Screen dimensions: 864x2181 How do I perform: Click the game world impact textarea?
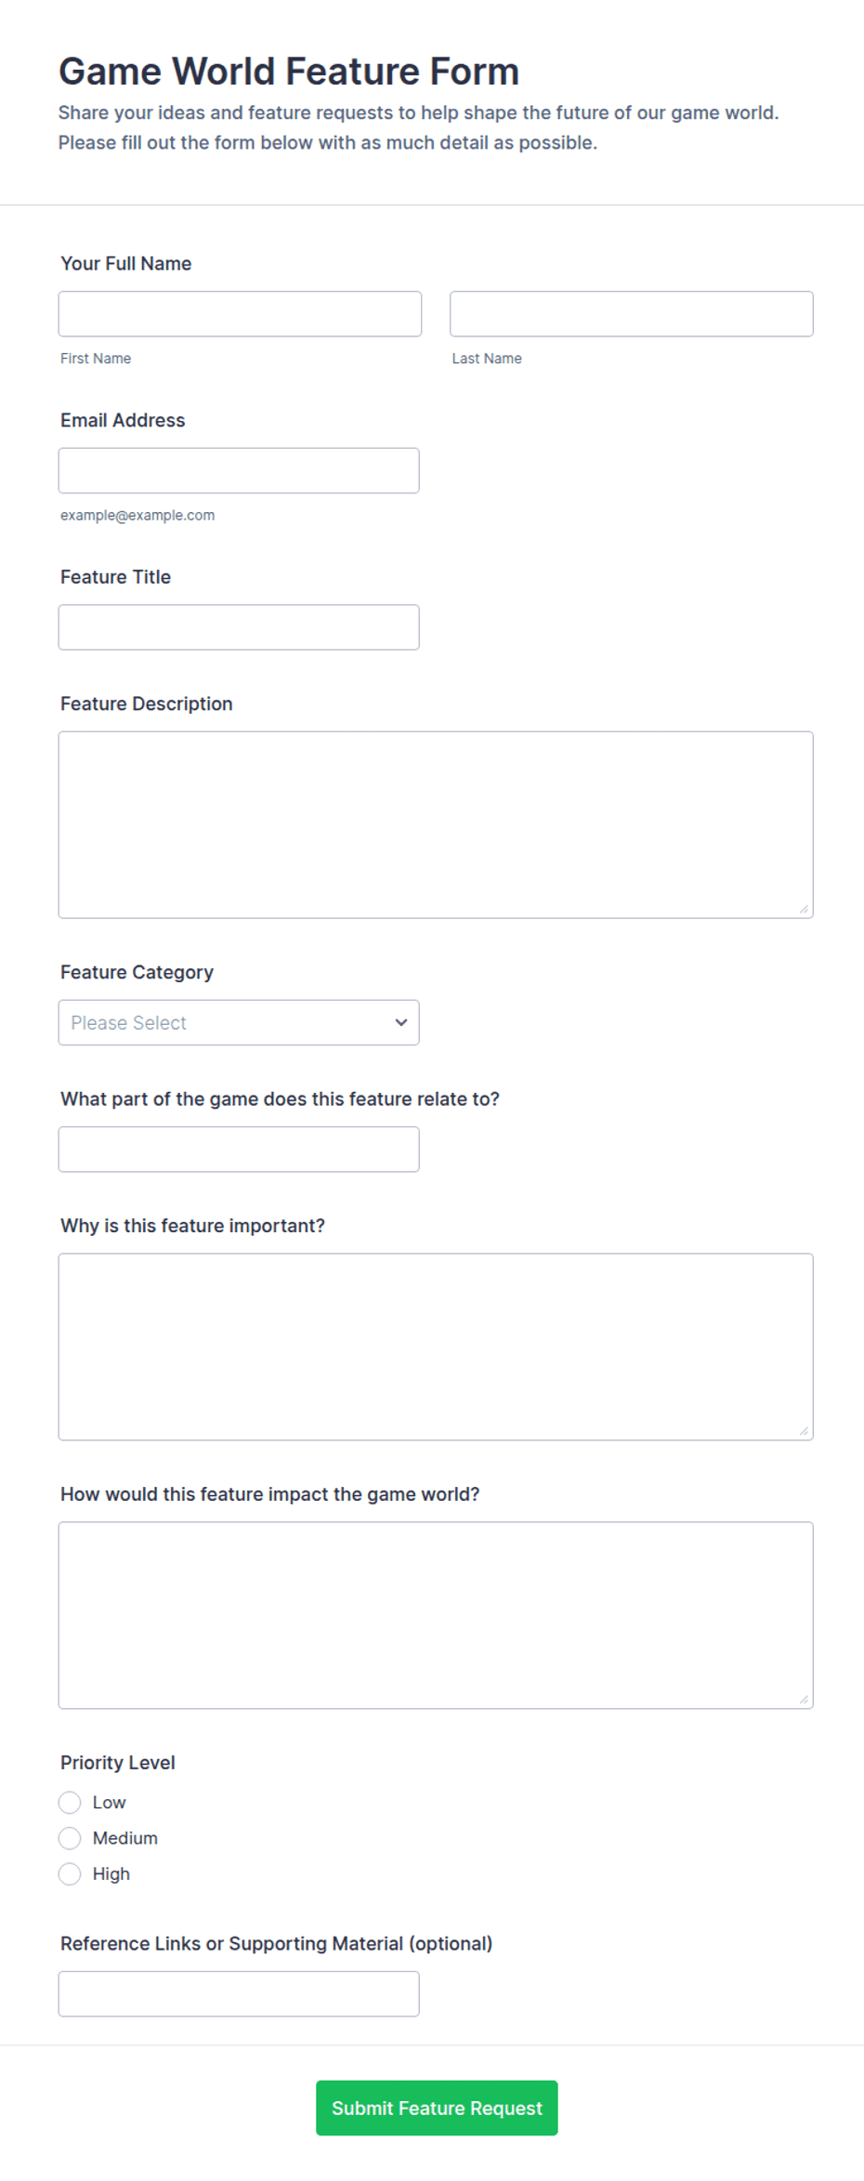pos(436,1615)
